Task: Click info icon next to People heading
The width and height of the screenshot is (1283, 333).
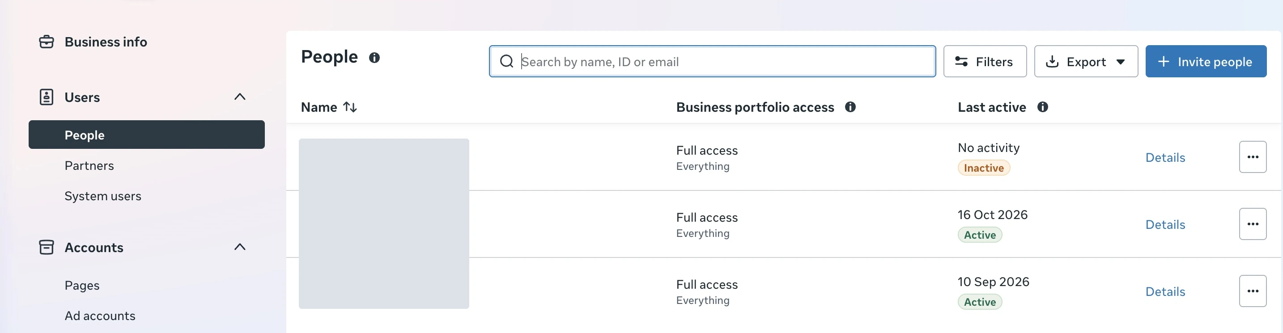Action: point(374,58)
